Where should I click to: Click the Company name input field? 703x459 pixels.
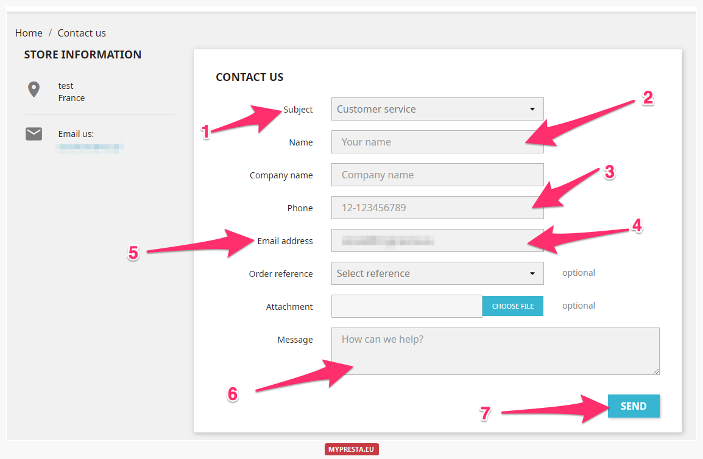point(437,175)
